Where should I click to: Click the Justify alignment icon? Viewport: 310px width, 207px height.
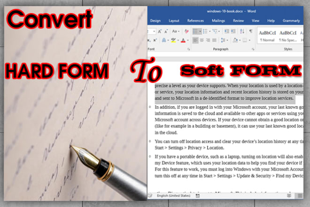pos(214,40)
